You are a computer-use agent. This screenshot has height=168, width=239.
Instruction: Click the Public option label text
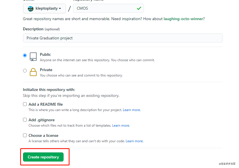coord(45,54)
